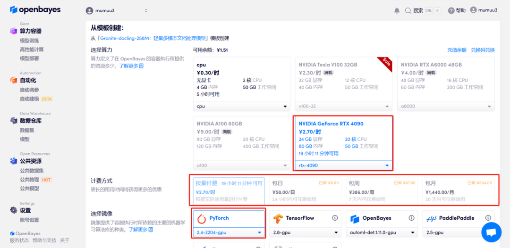Open 服务状态 footer link

19,240
